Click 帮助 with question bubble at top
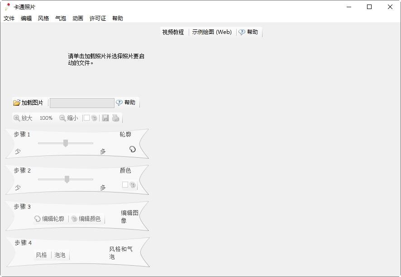Screen dimensions: 401x277 point(248,32)
